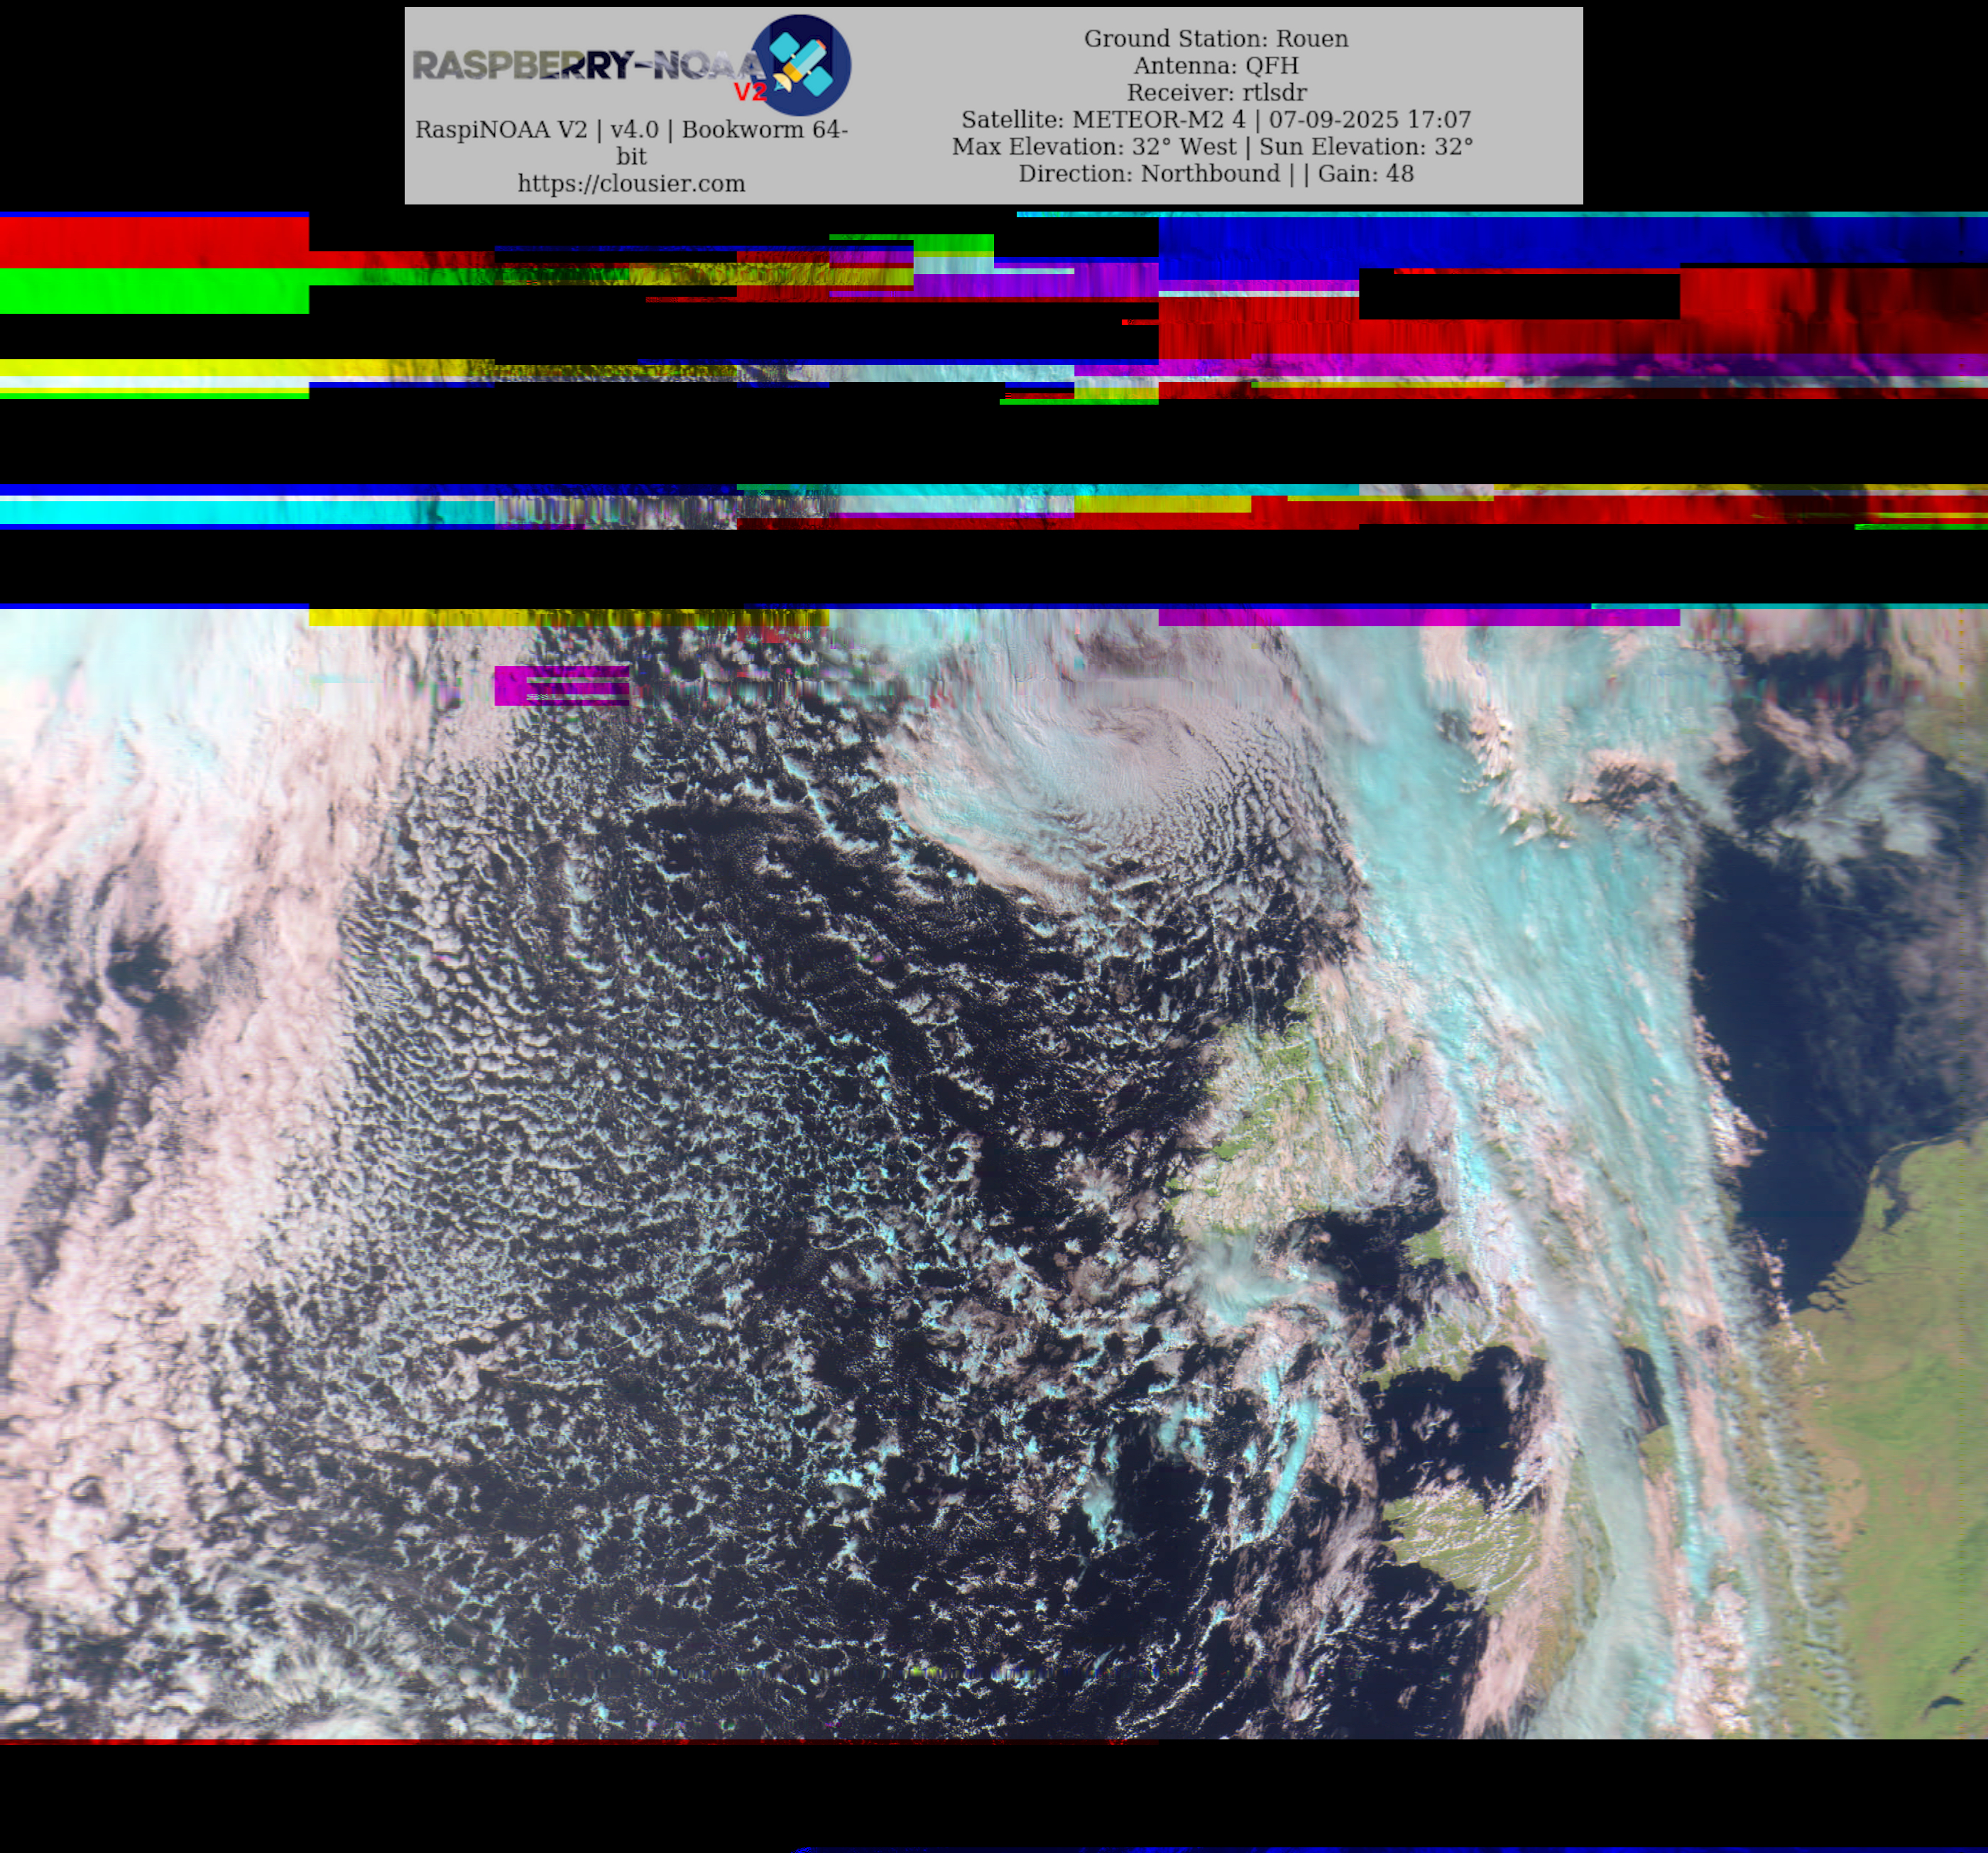Click the 'Antenna: QFH' label
This screenshot has width=1988, height=1853.
(1215, 65)
